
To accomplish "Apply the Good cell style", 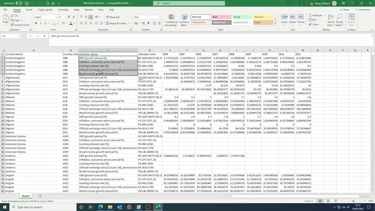I will coord(242,17).
